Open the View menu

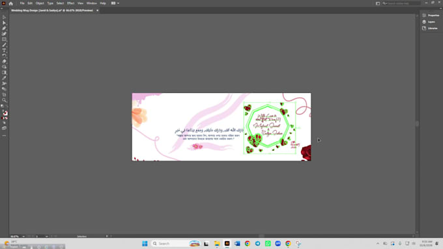coord(81,3)
